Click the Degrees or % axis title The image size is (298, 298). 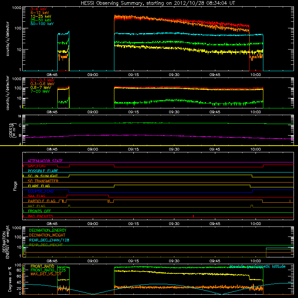pos(10,279)
